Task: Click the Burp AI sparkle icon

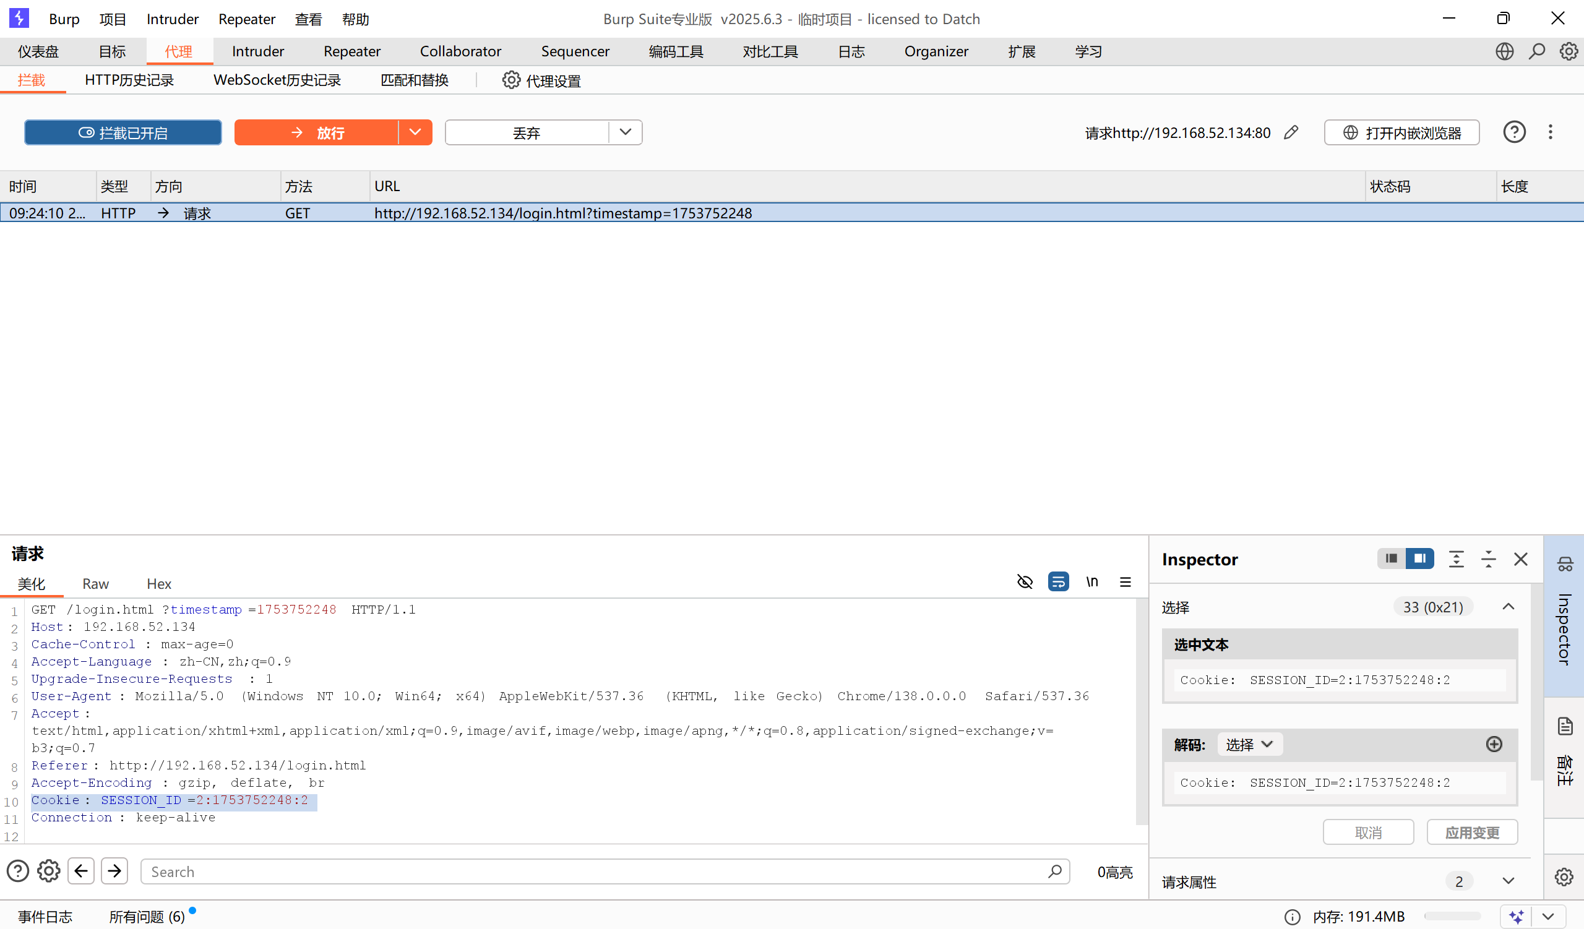Action: [1516, 917]
